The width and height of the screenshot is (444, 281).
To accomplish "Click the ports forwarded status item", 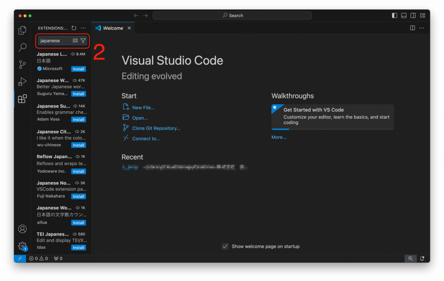I will click(x=58, y=259).
